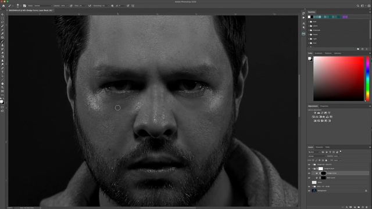This screenshot has width=372, height=209.
Task: Select the Move tool
Action: pos(2,15)
